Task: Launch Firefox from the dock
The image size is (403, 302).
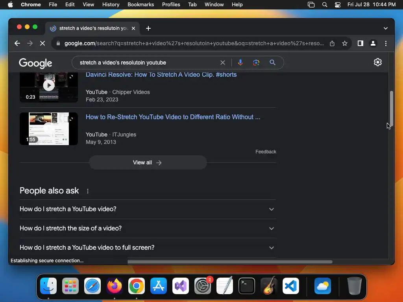Action: coord(115,286)
